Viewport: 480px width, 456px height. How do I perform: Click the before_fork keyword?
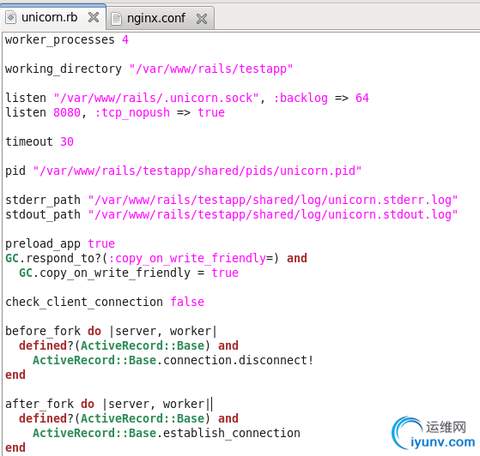click(43, 331)
